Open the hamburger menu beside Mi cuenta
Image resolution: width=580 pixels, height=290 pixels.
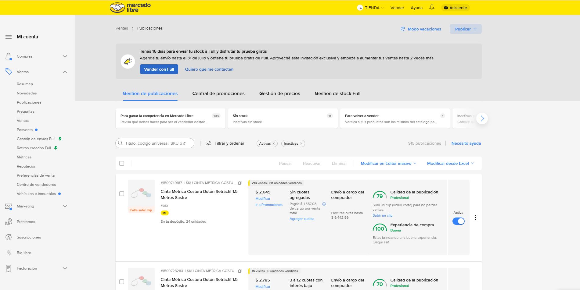click(9, 37)
